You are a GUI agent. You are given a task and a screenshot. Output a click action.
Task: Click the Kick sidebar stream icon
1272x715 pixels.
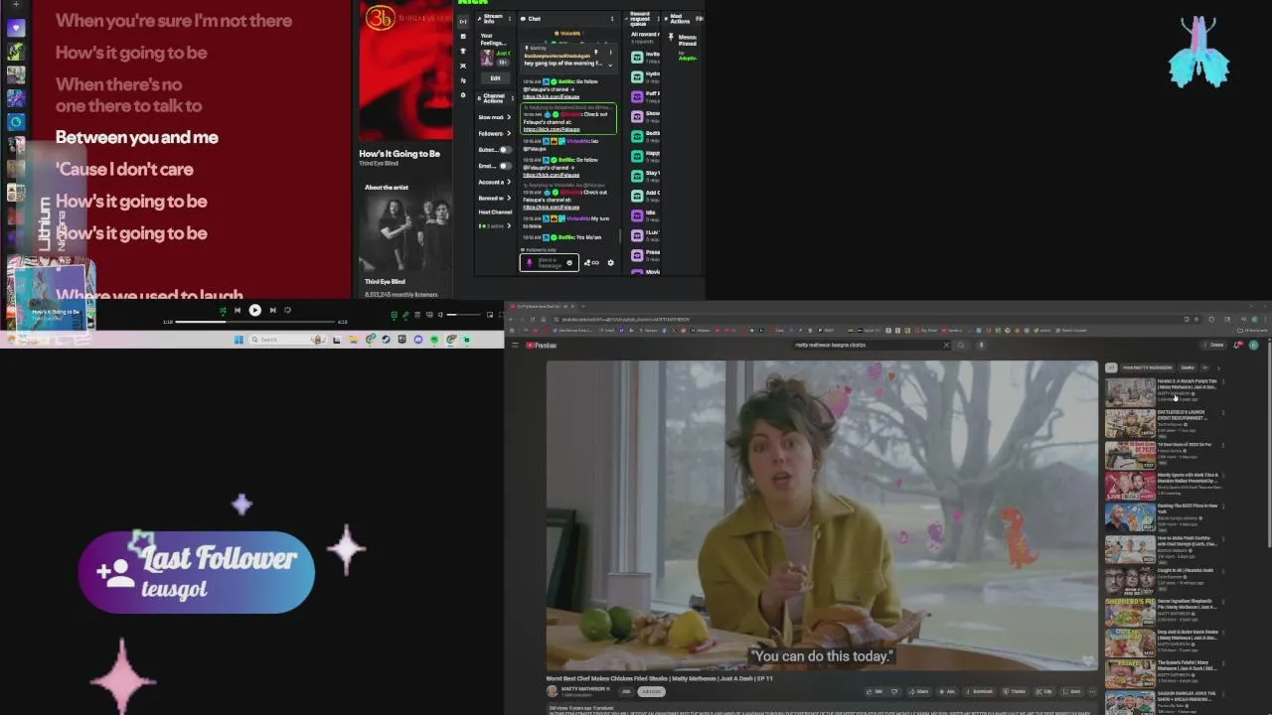coord(463,21)
